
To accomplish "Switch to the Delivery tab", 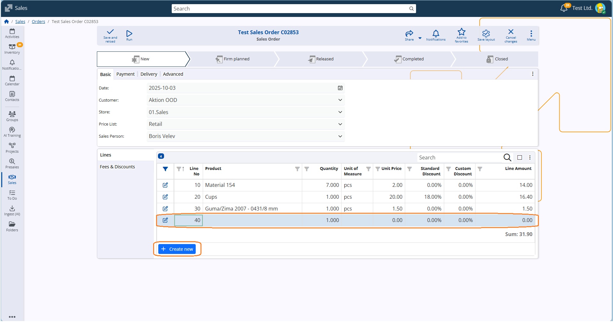I will (149, 74).
